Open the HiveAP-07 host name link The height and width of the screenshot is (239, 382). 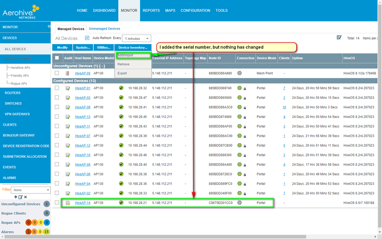[x=83, y=136]
